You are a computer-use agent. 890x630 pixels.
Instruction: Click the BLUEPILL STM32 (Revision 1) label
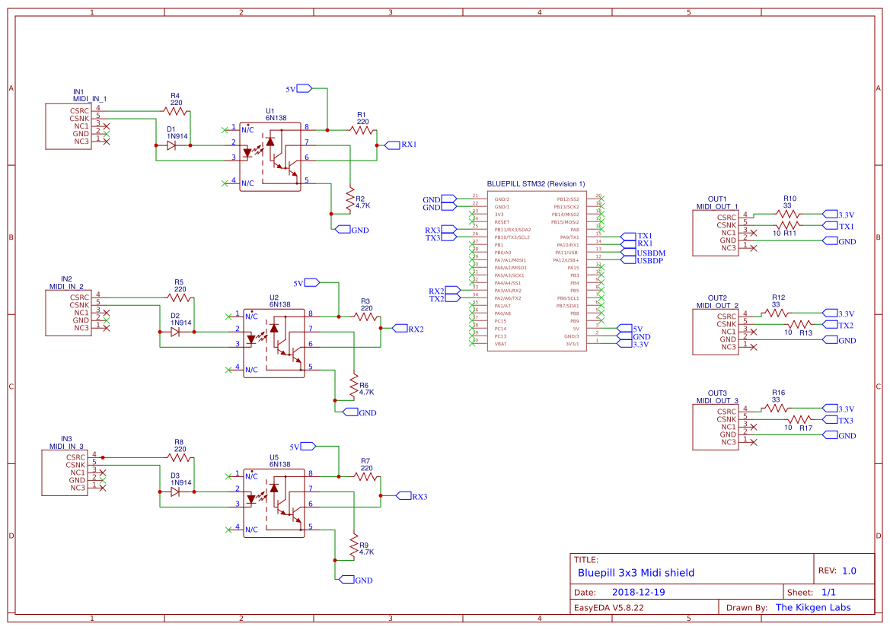pos(535,183)
